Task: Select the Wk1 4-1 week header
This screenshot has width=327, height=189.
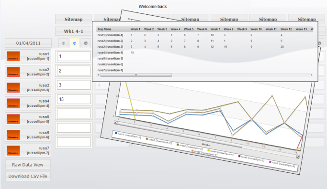Action: tap(73, 31)
